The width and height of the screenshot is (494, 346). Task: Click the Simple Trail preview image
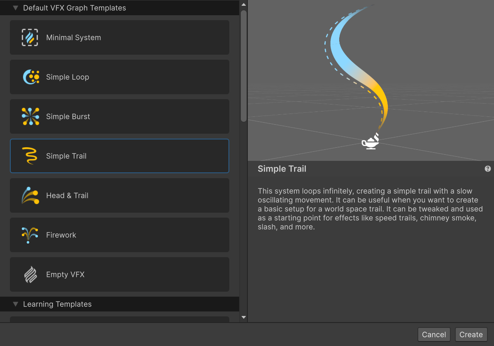pyautogui.click(x=370, y=80)
